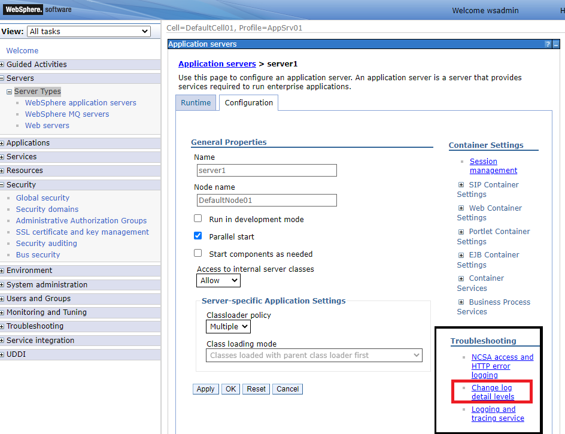Open Session management link

493,166
